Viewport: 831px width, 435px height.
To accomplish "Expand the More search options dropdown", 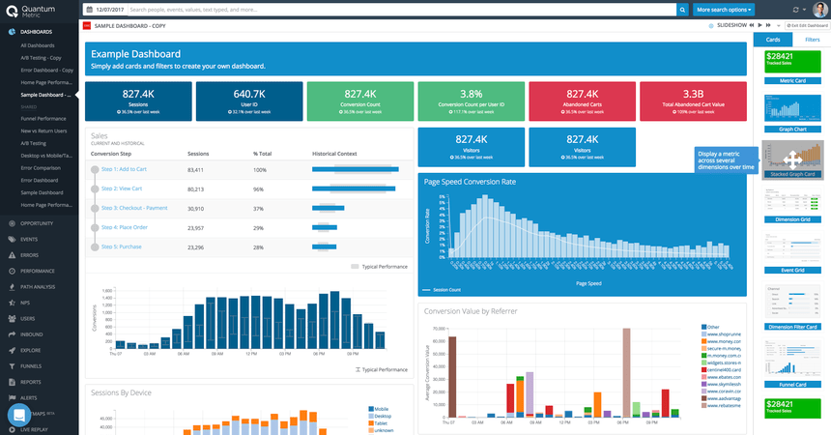I will 724,9.
